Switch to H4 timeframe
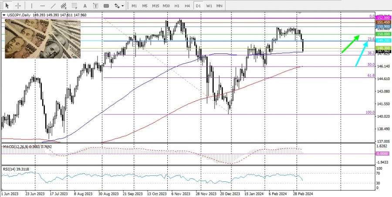This screenshot has height=197, width=392. click(x=187, y=6)
